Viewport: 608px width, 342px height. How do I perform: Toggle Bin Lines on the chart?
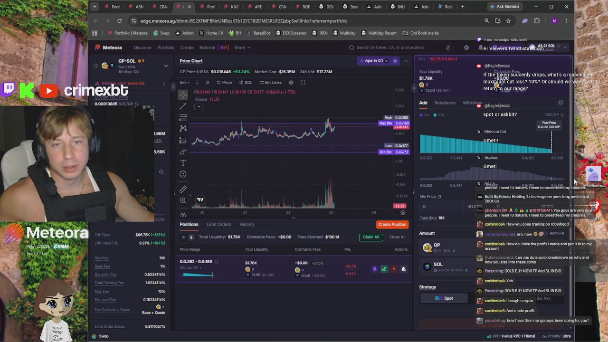coord(271,83)
